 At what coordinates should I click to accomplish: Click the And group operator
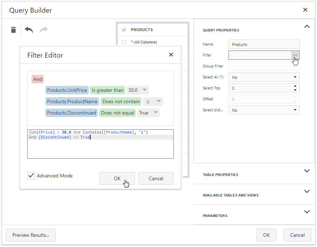38,79
